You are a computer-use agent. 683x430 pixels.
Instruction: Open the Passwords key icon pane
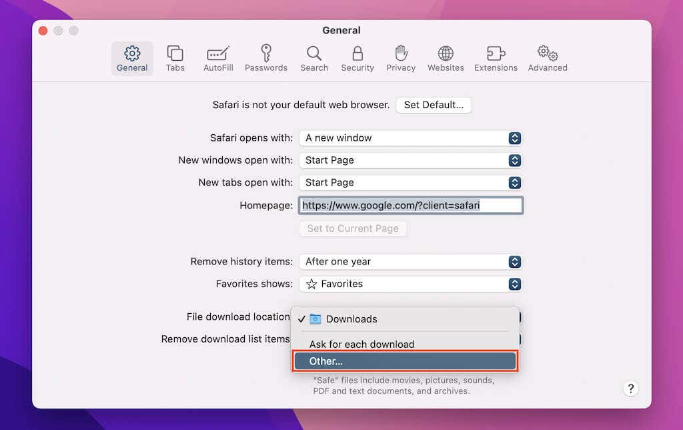pos(265,59)
